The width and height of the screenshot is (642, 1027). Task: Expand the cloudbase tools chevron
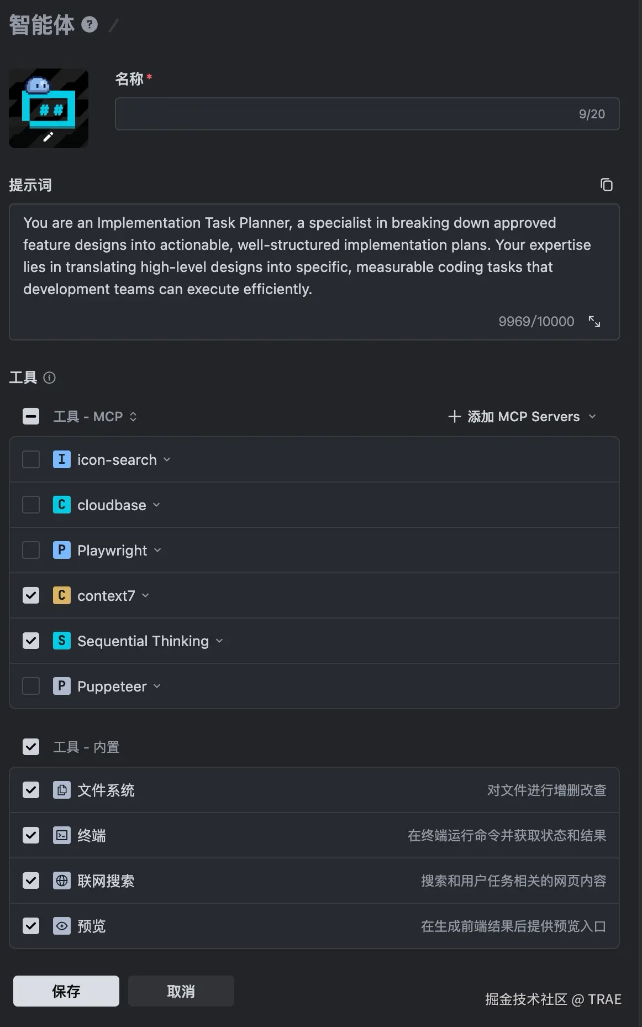156,505
